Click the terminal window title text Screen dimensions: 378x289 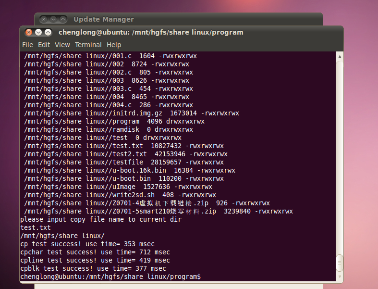(x=151, y=32)
